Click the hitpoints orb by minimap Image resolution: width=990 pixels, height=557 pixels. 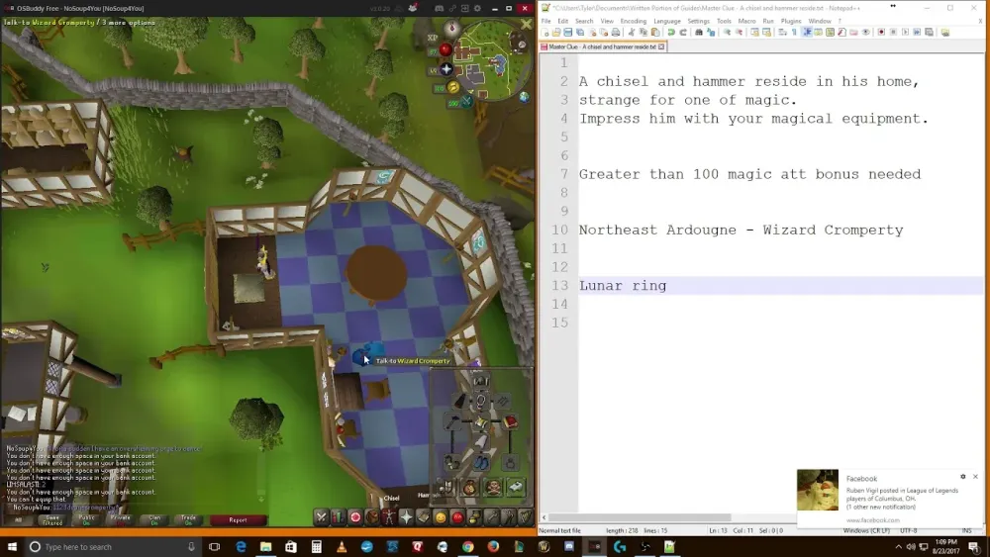click(x=445, y=49)
